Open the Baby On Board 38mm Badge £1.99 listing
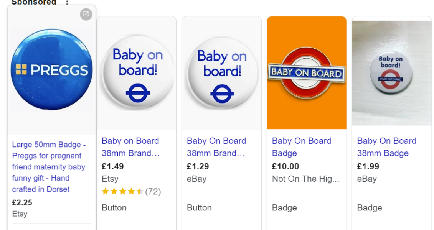 pos(386,147)
